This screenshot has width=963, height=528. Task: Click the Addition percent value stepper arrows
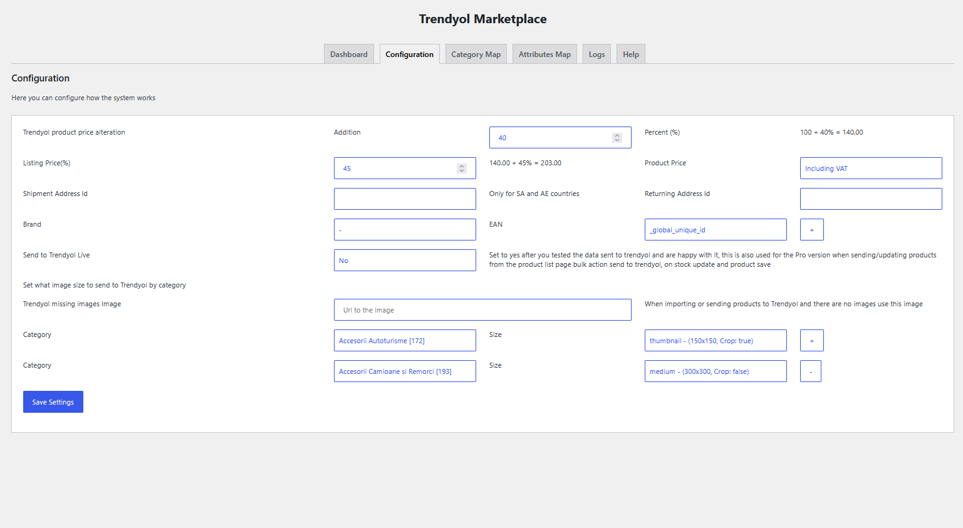tap(617, 138)
